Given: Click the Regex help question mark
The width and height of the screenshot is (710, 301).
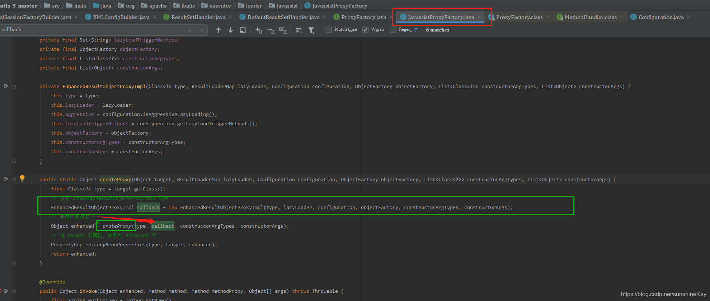Looking at the screenshot, I should pos(415,30).
